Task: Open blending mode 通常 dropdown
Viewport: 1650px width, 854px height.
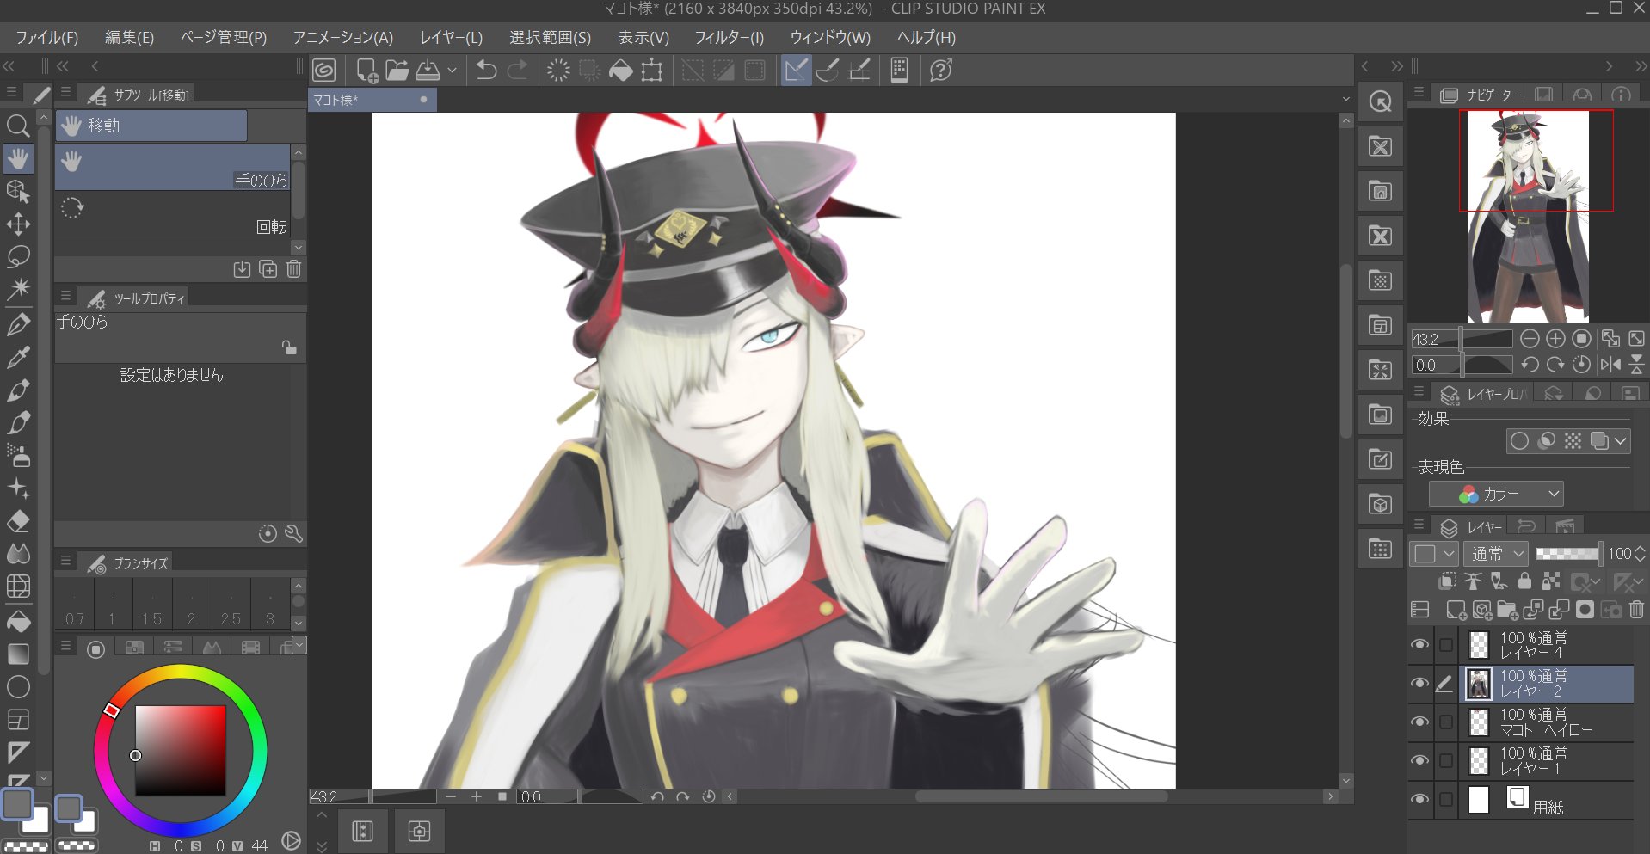Action: (1496, 554)
